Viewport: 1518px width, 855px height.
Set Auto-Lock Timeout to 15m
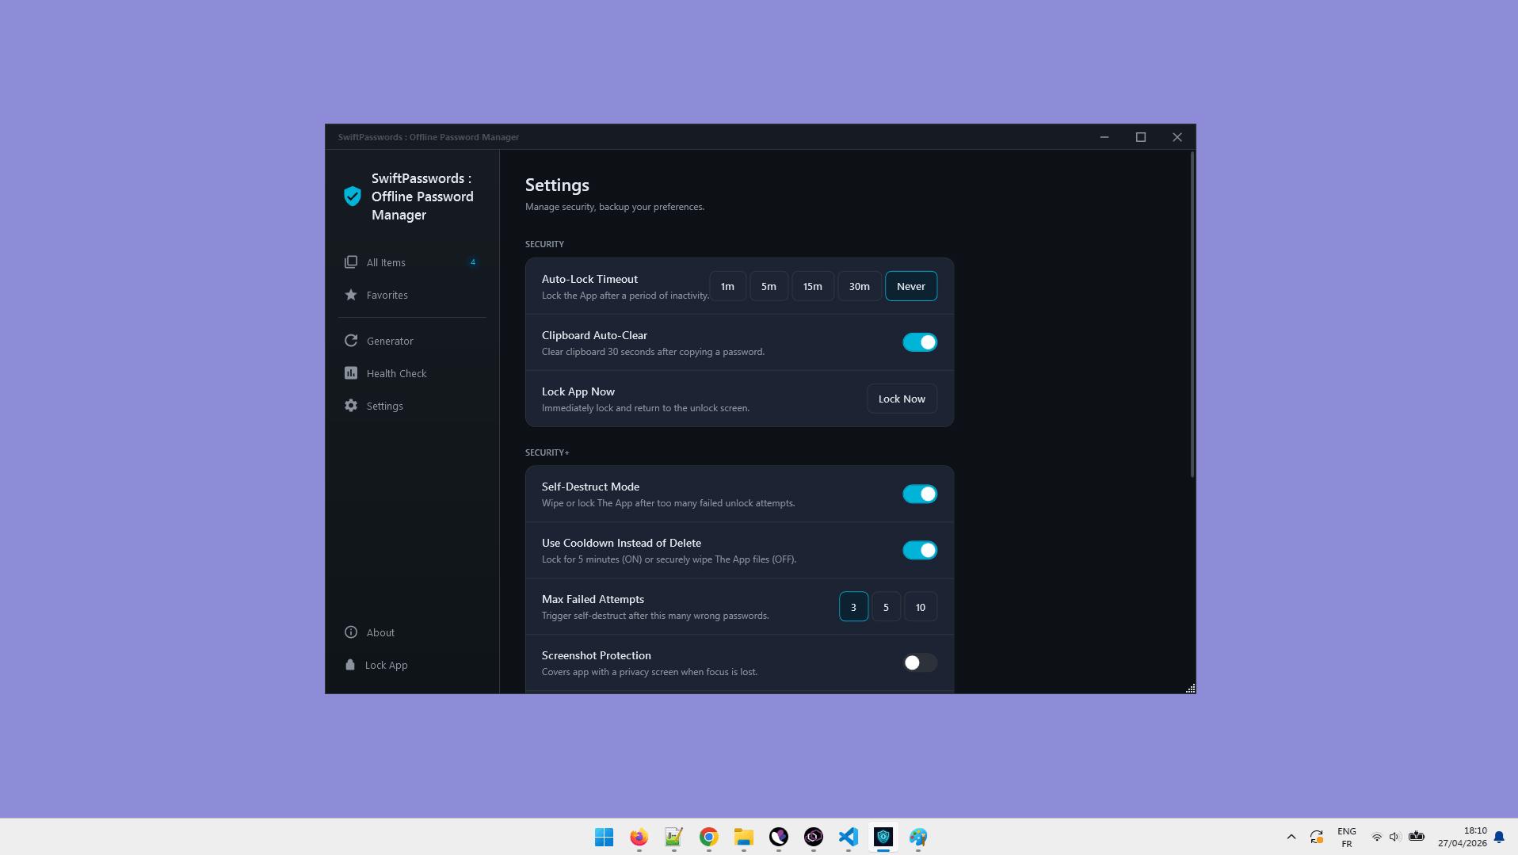(812, 286)
